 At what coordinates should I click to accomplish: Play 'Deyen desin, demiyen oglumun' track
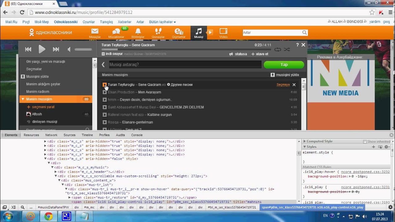click(x=105, y=100)
